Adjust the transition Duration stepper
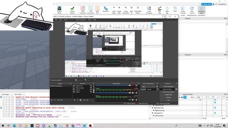The width and height of the screenshot is (228, 128). tap(157, 89)
